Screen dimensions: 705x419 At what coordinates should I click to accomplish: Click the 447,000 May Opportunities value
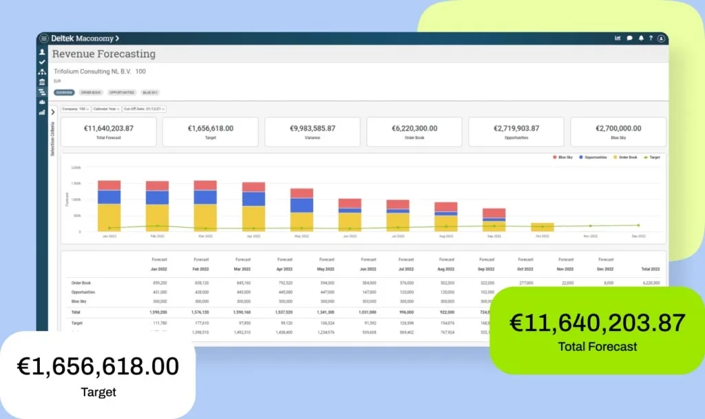tap(327, 292)
